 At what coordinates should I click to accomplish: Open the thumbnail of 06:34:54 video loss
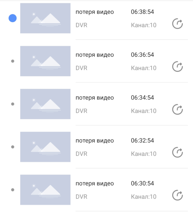tap(45, 104)
